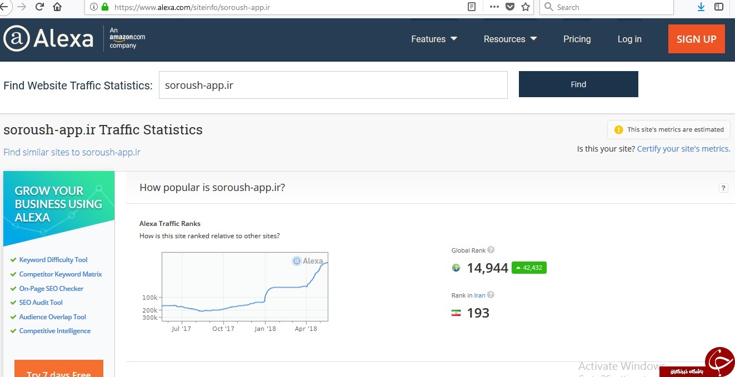Screen dimensions: 735x377
Task: Reload the page with the refresh icon
Action: [39, 7]
